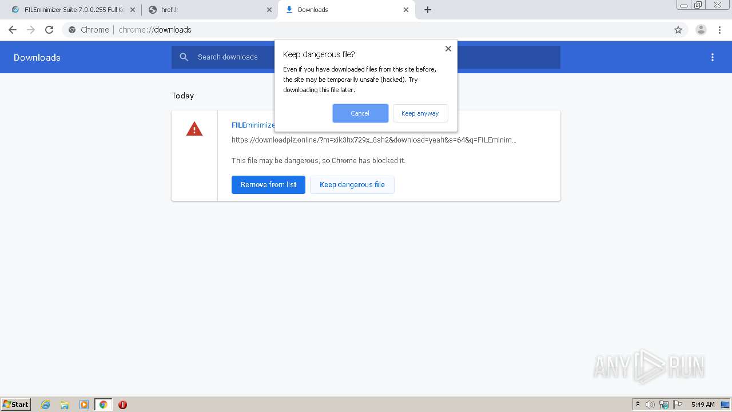Open a new tab with the plus button
732x412 pixels.
(x=428, y=10)
